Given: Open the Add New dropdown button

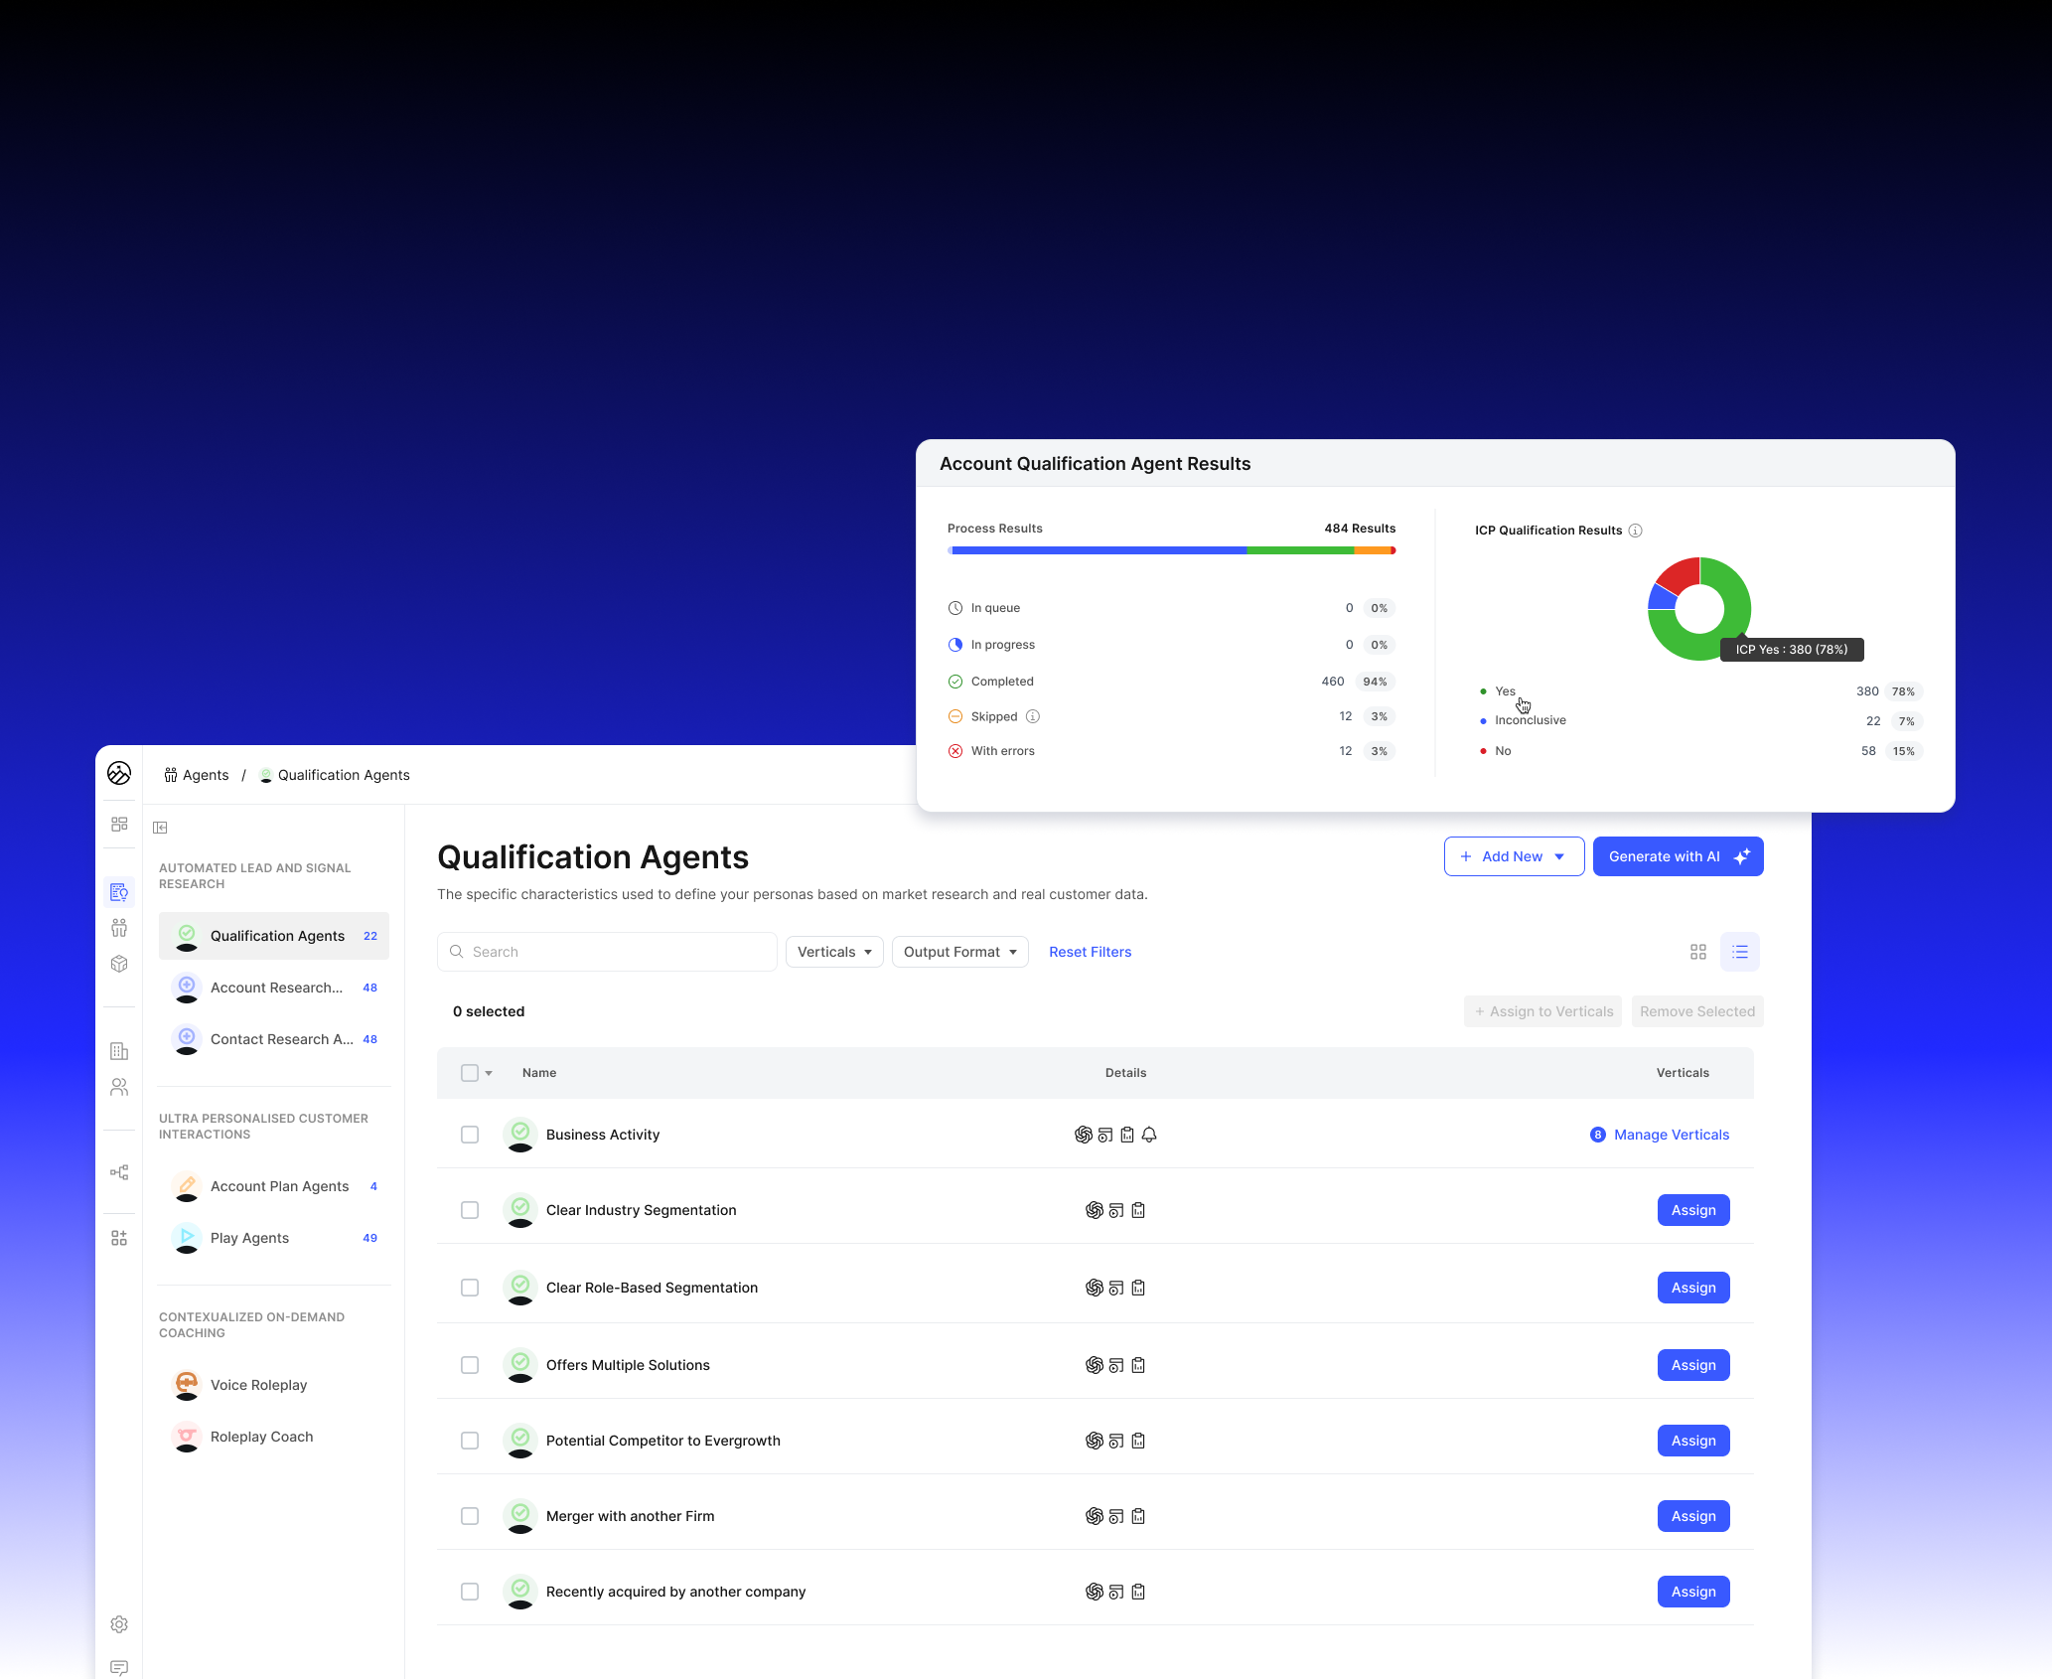Looking at the screenshot, I should (x=1514, y=856).
